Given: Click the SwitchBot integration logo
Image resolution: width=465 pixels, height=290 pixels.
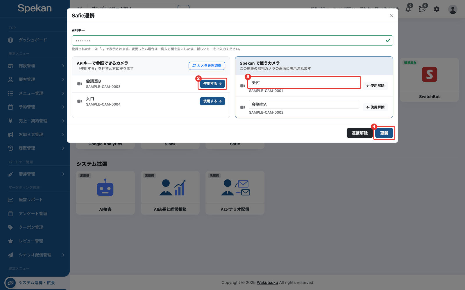Looking at the screenshot, I should [x=429, y=75].
